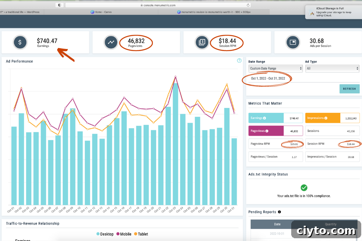
Task: Click the shield privacy icon beside address bar
Action: click(x=60, y=5)
